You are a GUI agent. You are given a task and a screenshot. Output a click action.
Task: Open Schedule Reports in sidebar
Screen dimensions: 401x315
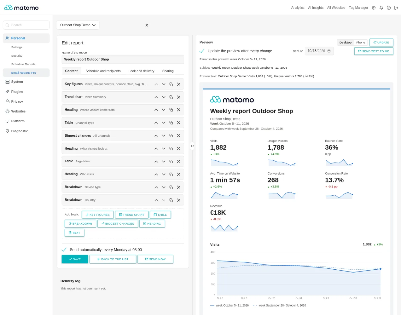[23, 64]
